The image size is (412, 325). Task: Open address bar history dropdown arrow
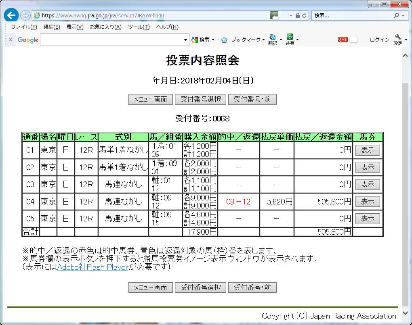click(291, 15)
